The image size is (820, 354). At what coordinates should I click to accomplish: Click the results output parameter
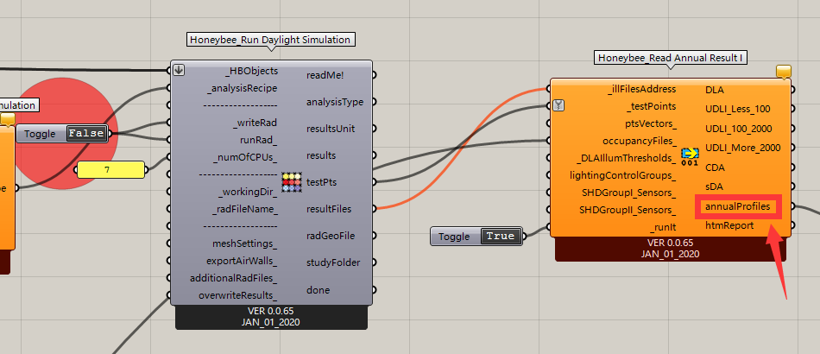321,155
